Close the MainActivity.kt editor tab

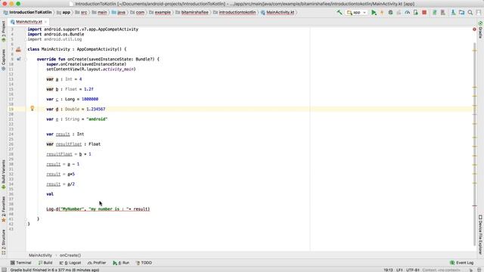[45, 22]
